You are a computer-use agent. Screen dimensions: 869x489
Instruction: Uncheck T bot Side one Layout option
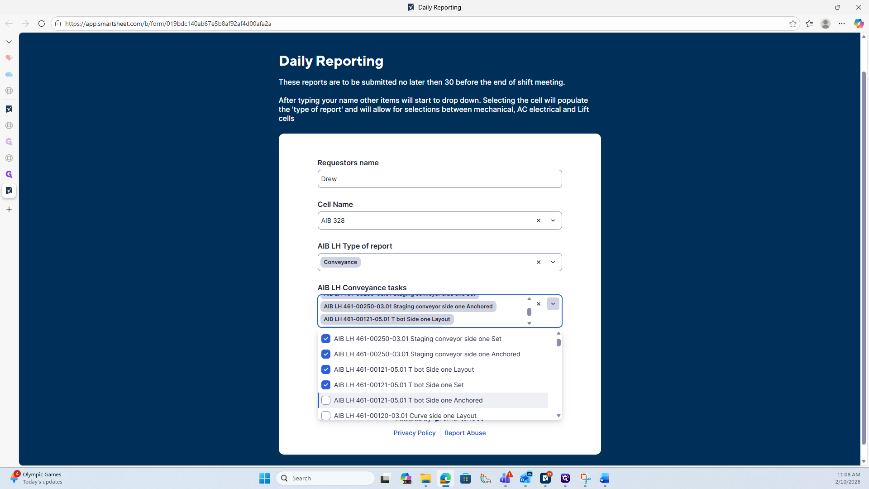coord(326,369)
